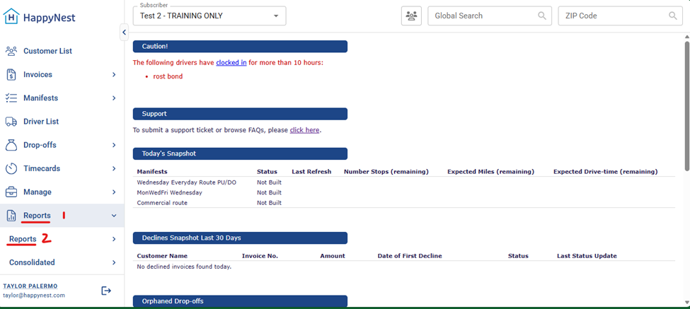Image resolution: width=690 pixels, height=309 pixels.
Task: Select the Reports sub-item in the sidebar
Action: (x=23, y=239)
